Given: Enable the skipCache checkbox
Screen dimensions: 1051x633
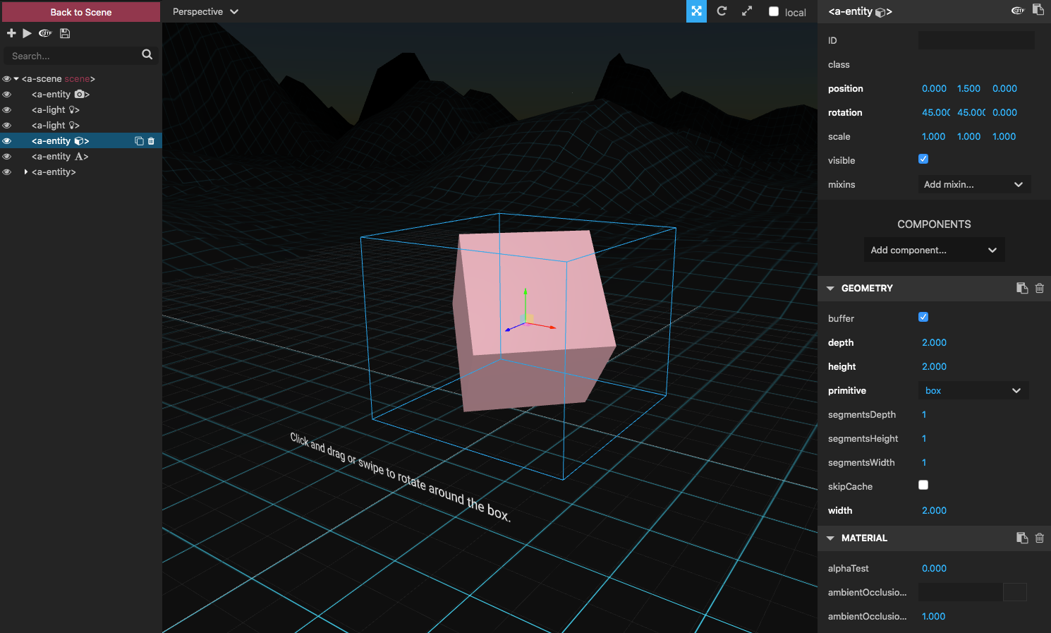Looking at the screenshot, I should [923, 485].
